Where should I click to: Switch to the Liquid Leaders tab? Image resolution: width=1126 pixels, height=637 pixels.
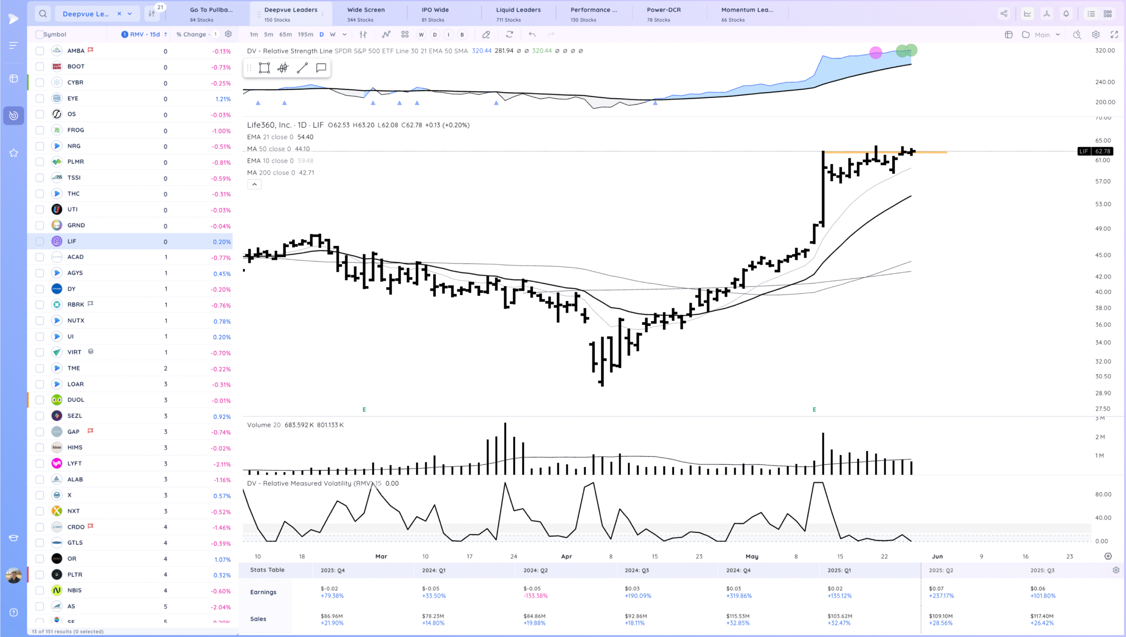coord(518,14)
